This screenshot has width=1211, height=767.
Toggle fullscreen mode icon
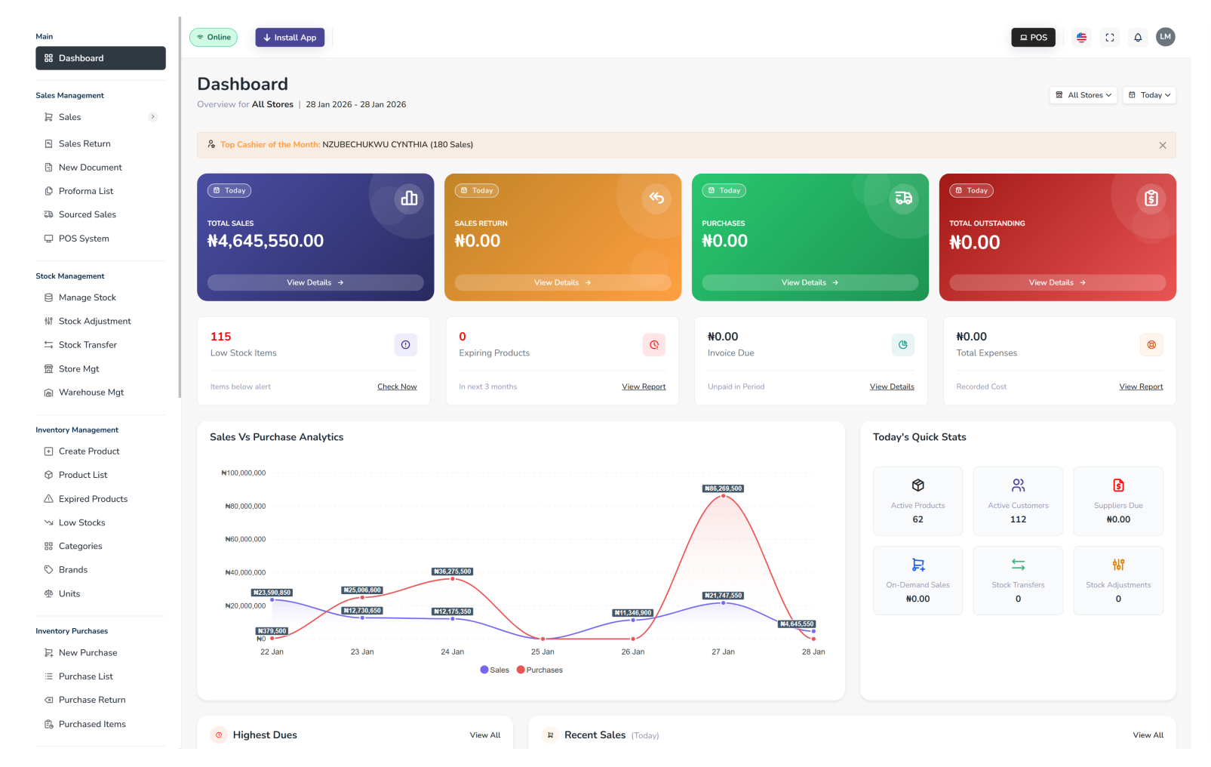coord(1110,38)
